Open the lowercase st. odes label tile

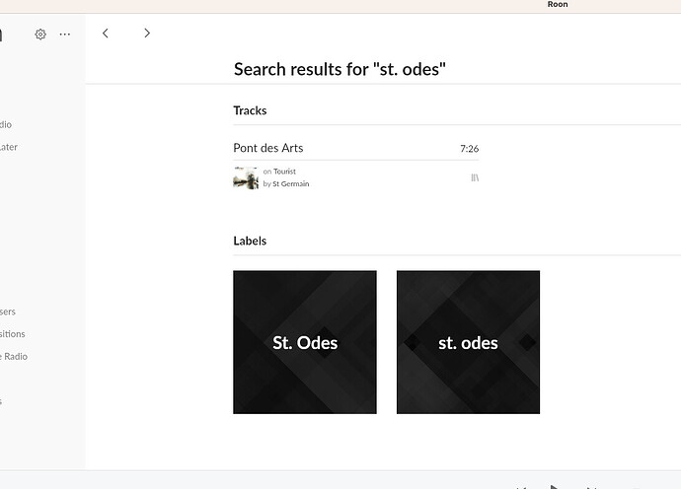[468, 342]
